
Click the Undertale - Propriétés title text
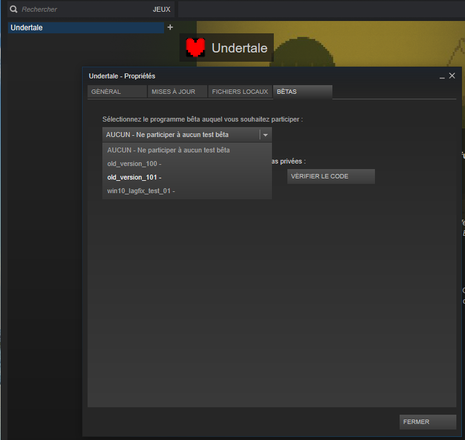(122, 76)
